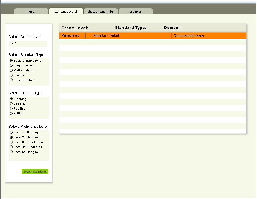Switch to the standards search tab

tap(66, 12)
